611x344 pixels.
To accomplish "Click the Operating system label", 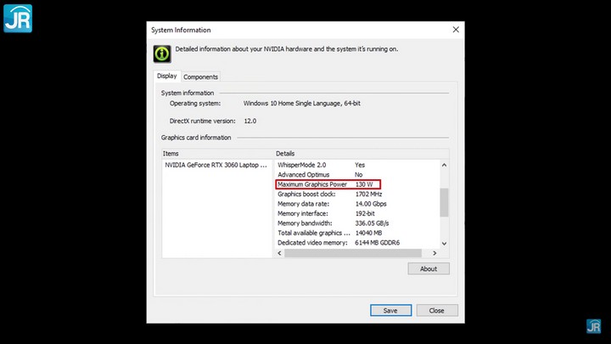I will pos(195,104).
